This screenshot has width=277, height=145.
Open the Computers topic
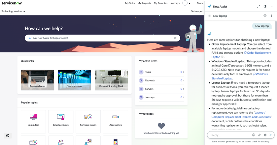(x=33, y=122)
